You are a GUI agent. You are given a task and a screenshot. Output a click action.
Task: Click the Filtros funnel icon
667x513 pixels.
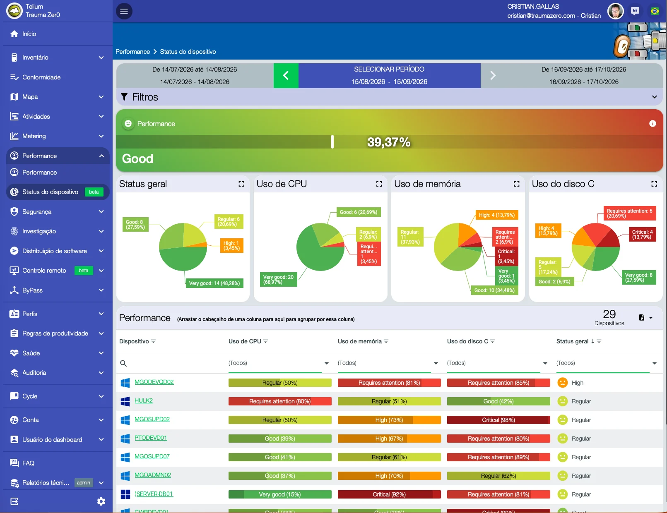tap(124, 97)
